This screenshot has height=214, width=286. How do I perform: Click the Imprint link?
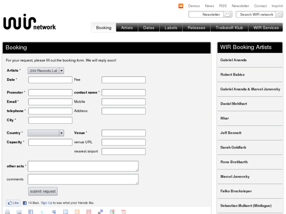[x=277, y=6]
